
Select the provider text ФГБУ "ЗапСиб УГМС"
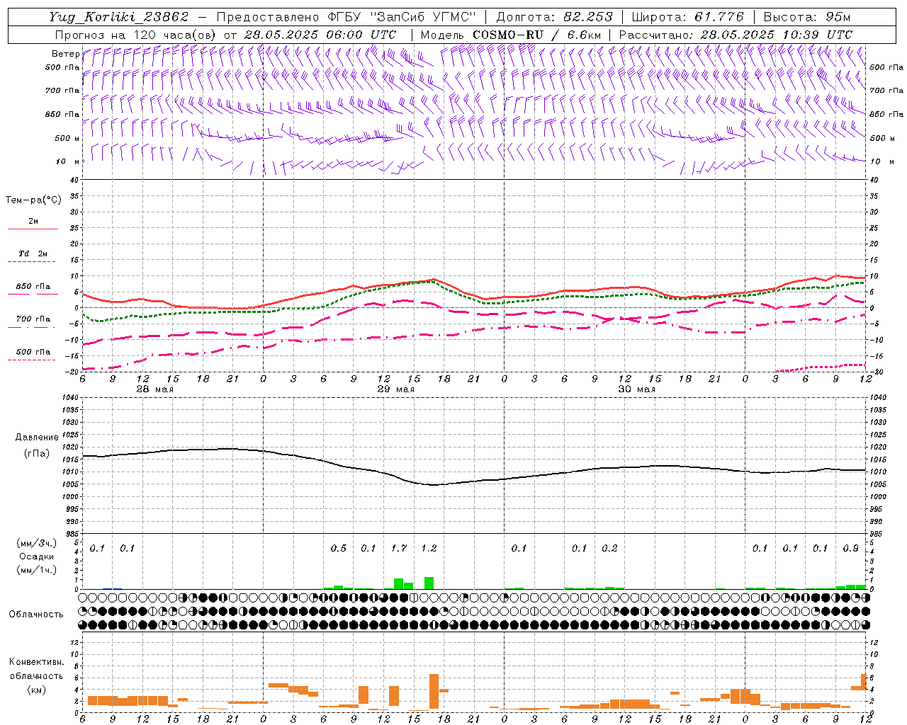click(x=402, y=17)
